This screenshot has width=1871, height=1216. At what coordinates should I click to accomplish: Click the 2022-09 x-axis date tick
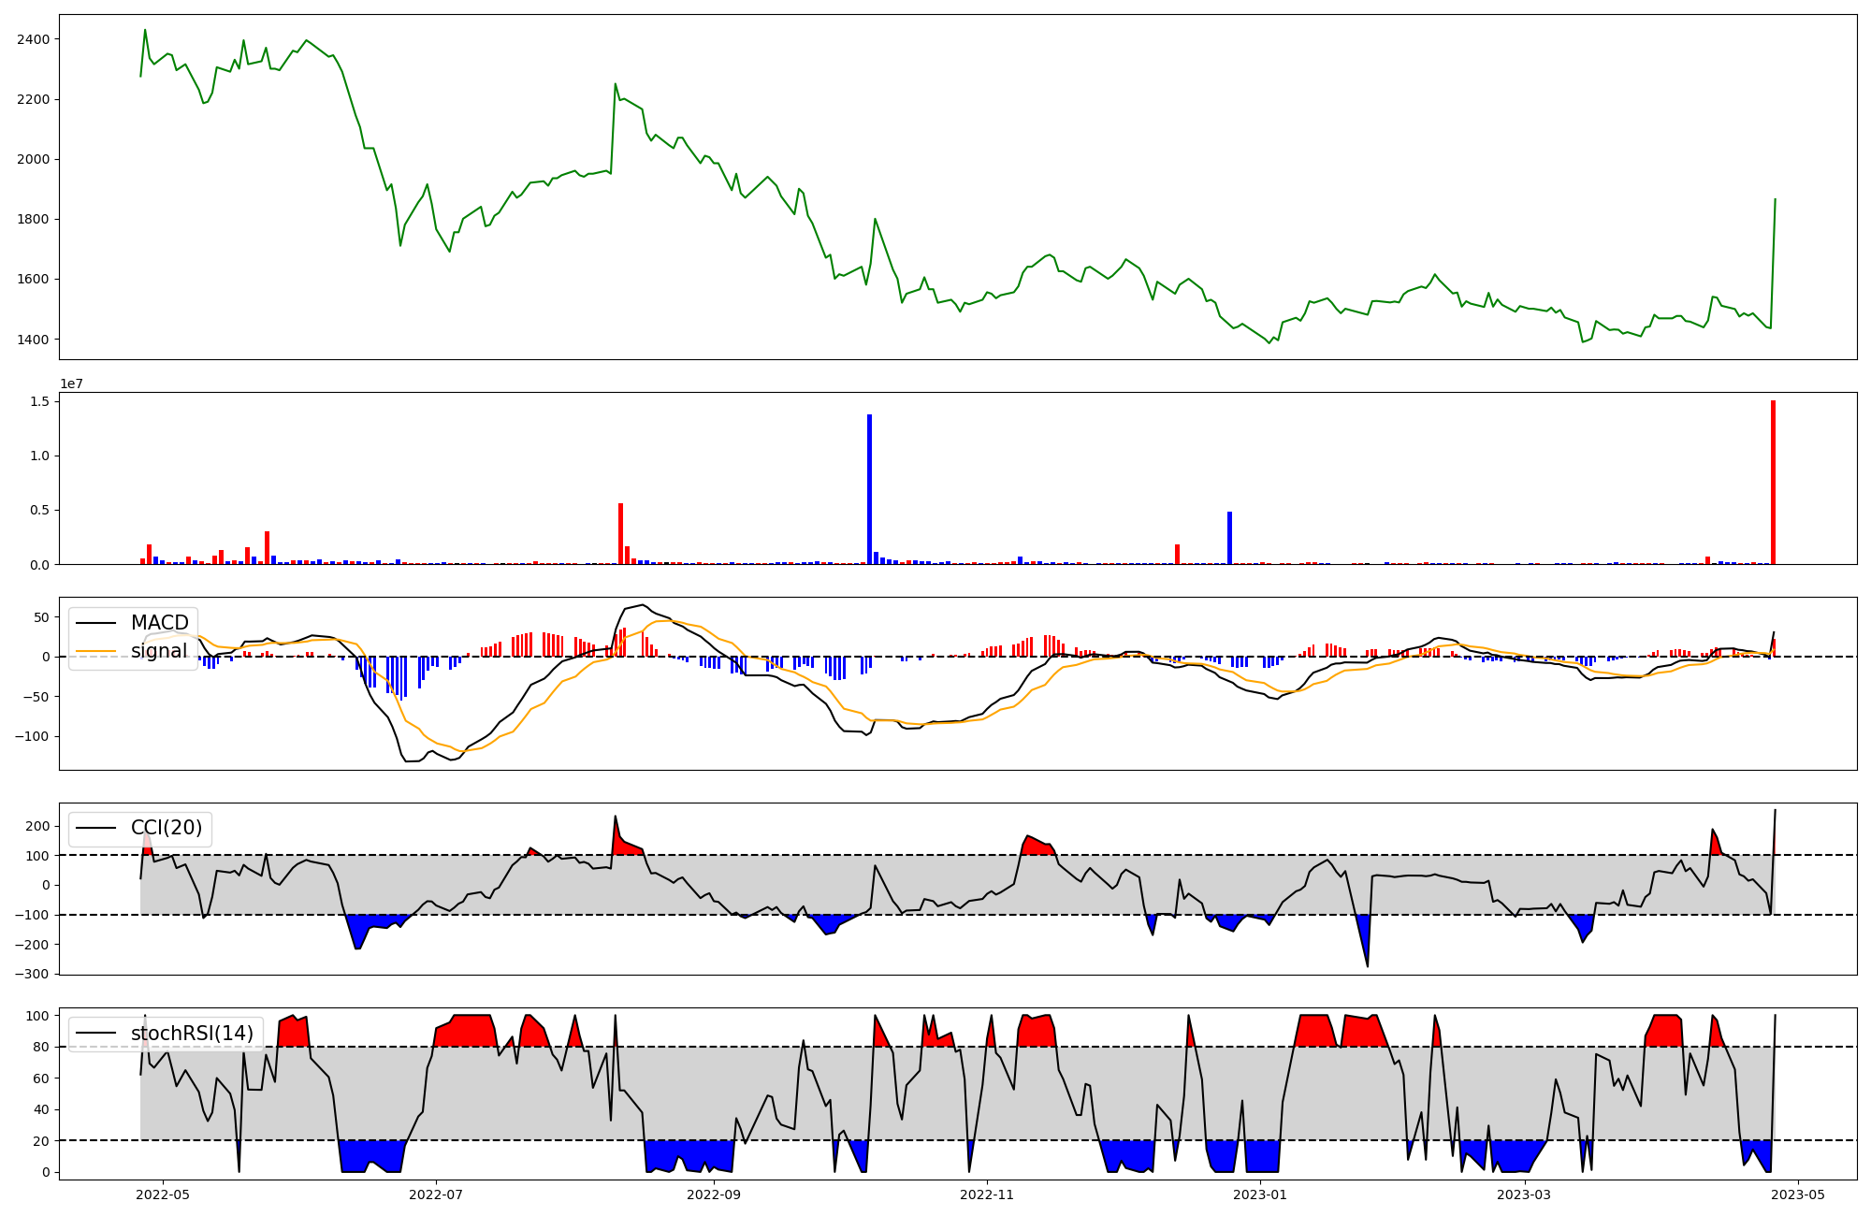[714, 1194]
